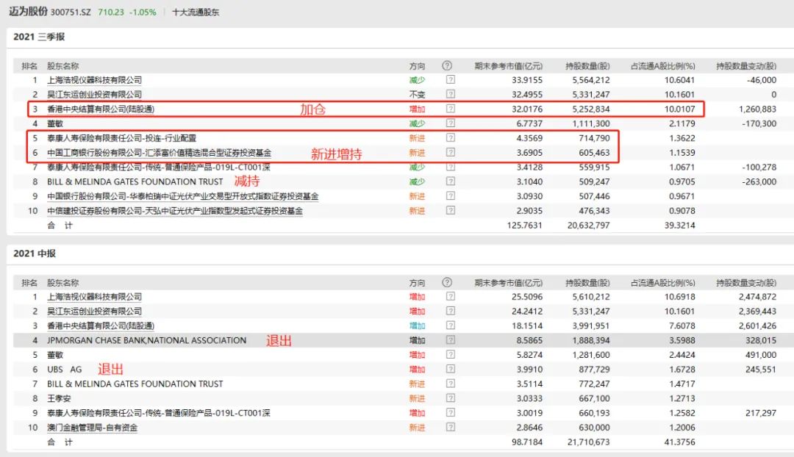794x457 pixels.
Task: Click the detail icon for 香港中央结算有限公司 in 三季报
Action: pyautogui.click(x=451, y=109)
